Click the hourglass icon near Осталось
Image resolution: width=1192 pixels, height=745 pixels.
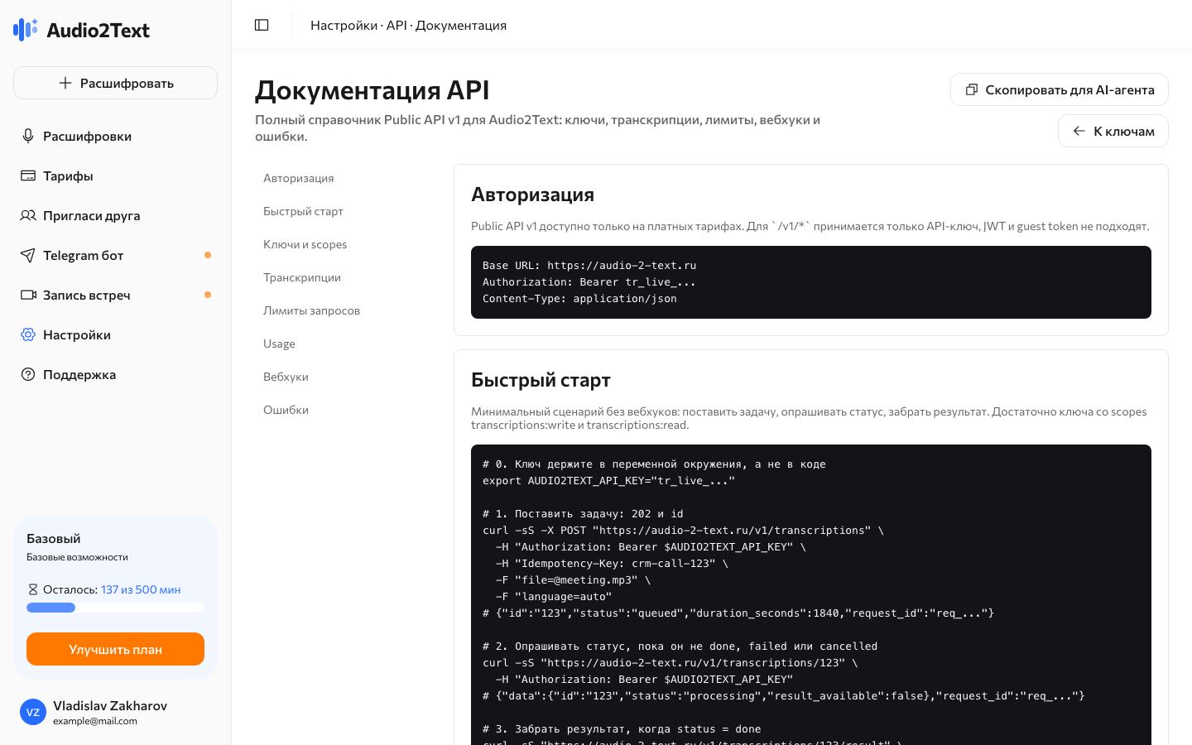click(x=33, y=589)
